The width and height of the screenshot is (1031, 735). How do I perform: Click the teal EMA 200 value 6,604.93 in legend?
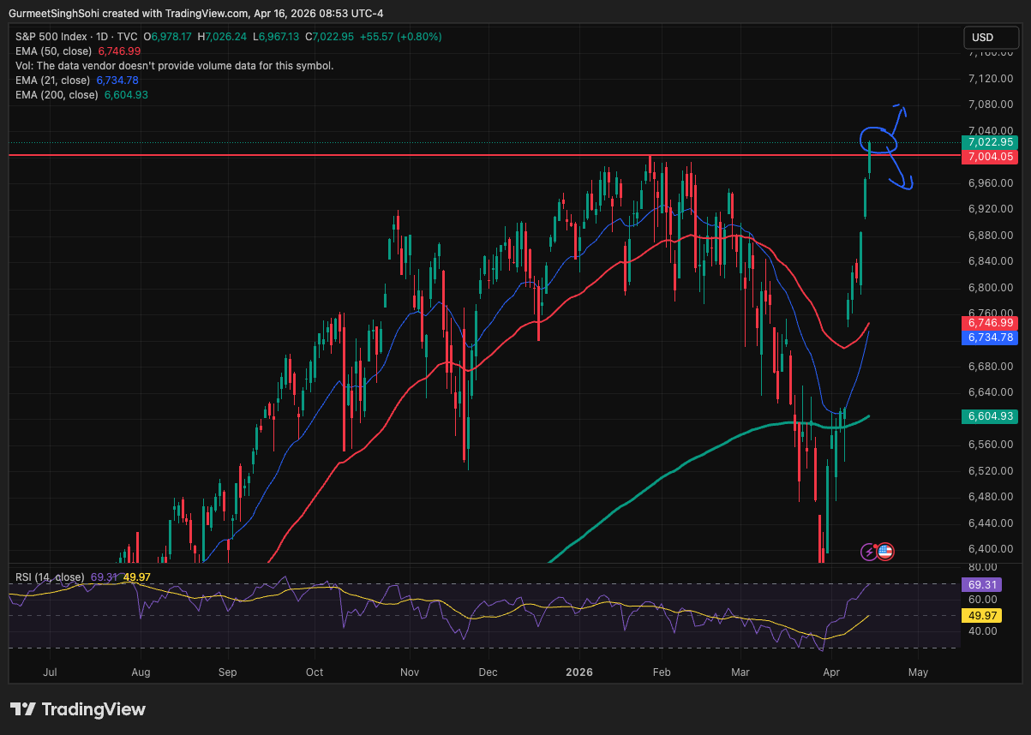(x=126, y=95)
